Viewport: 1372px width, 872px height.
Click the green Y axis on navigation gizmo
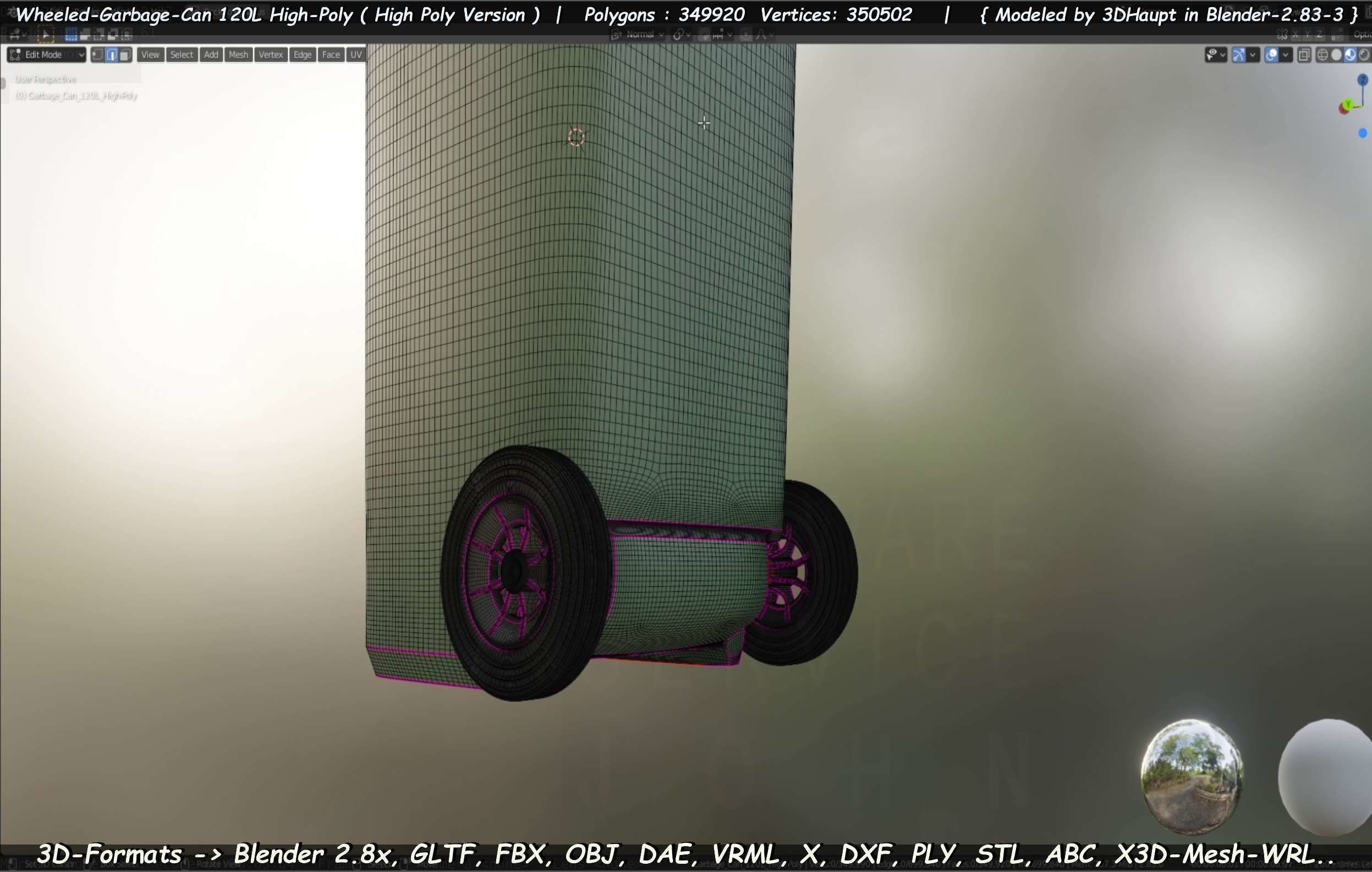1348,104
